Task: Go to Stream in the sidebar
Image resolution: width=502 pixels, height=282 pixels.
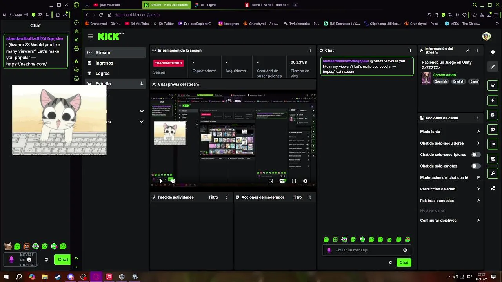Action: point(115,52)
